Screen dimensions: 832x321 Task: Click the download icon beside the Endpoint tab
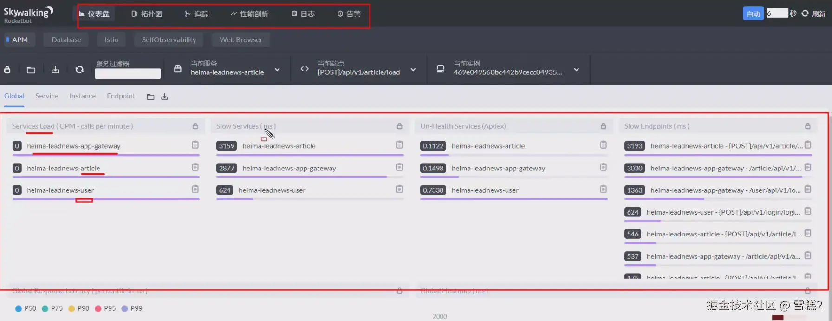[164, 97]
